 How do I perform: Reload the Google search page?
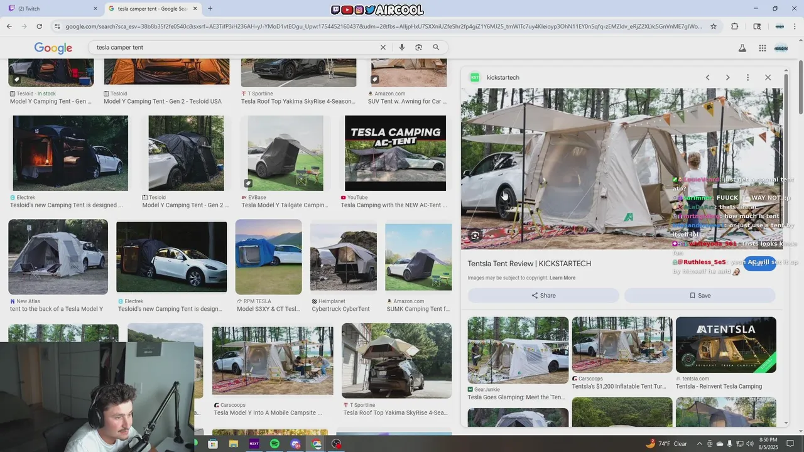pyautogui.click(x=39, y=26)
